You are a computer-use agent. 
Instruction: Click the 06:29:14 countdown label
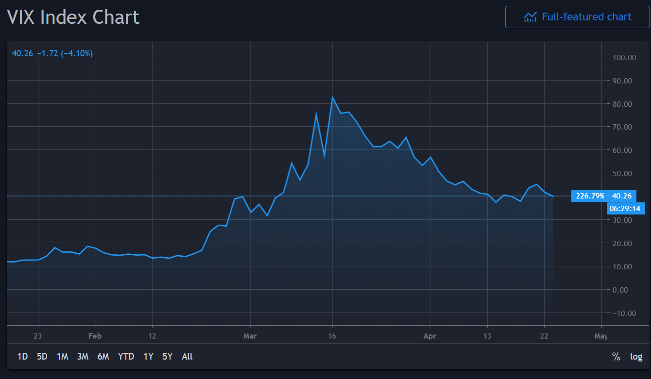625,209
